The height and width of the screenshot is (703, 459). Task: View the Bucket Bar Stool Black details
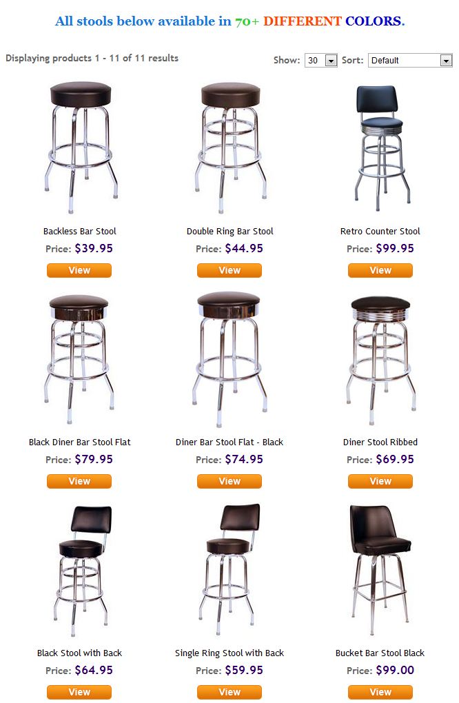point(380,692)
